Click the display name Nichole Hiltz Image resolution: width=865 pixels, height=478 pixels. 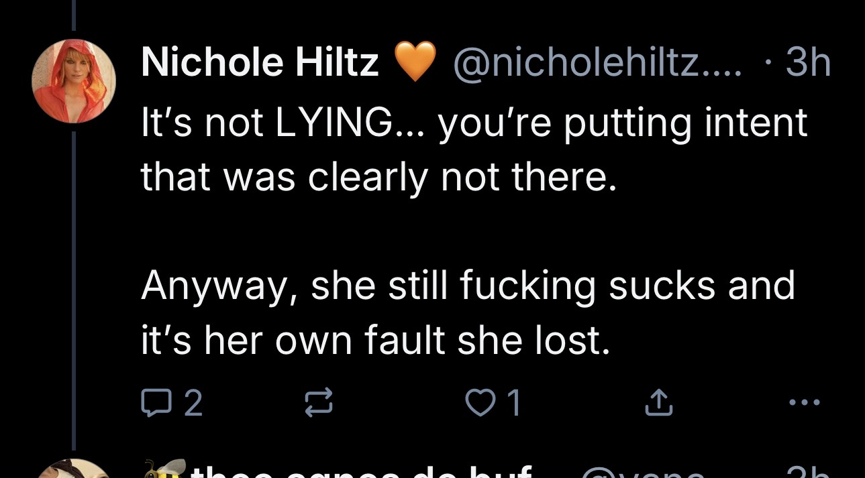point(260,64)
